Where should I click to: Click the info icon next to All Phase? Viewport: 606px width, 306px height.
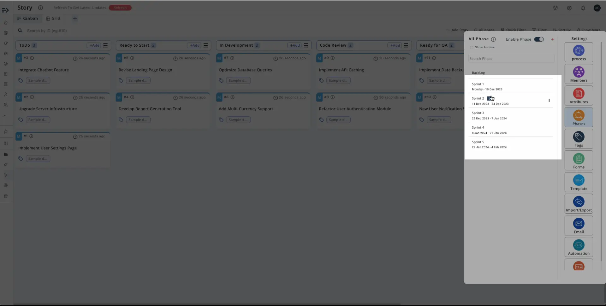(493, 39)
